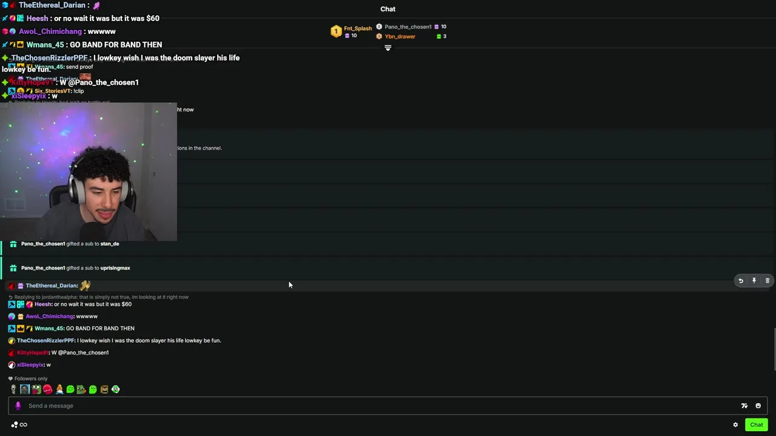Click the golden hands emote in Darian's message
Viewport: 776px width, 436px height.
[85, 285]
